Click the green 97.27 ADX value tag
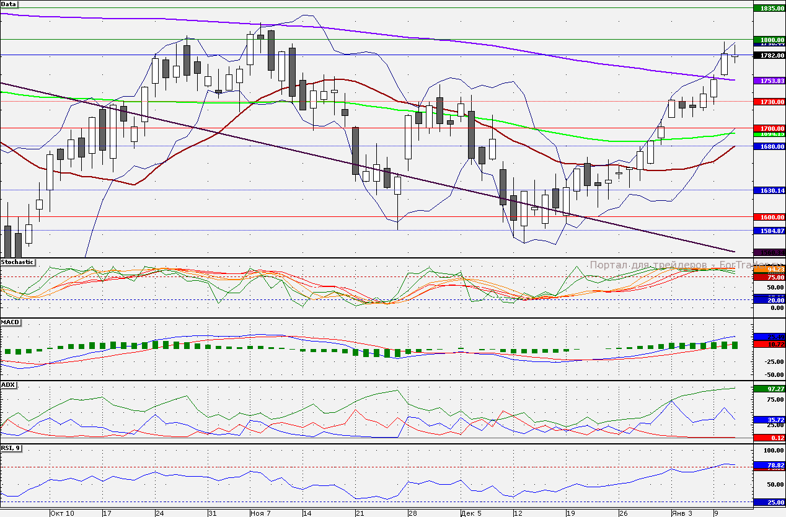This screenshot has height=517, width=786. pos(769,388)
